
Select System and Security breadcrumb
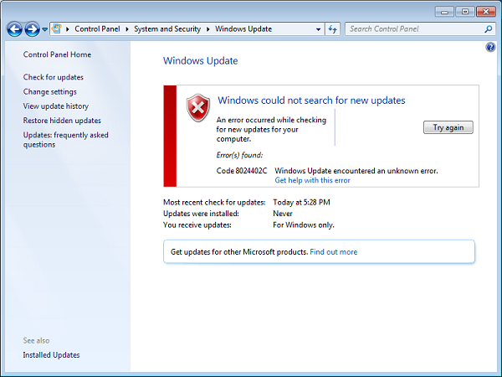click(x=167, y=28)
